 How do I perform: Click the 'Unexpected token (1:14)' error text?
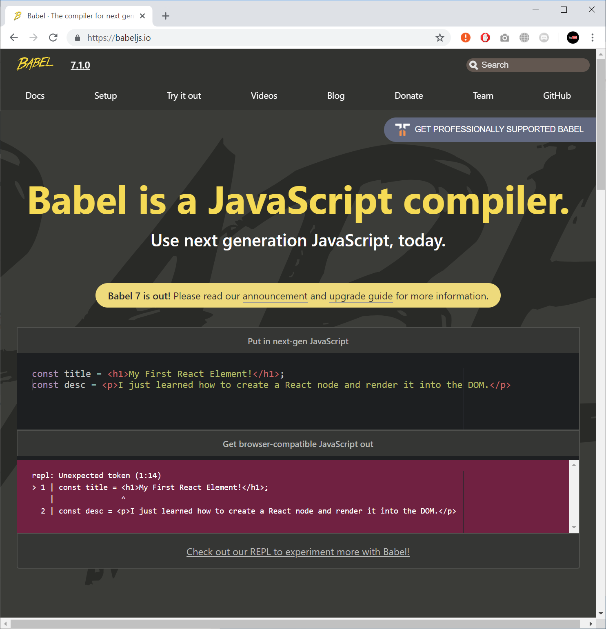tap(110, 476)
